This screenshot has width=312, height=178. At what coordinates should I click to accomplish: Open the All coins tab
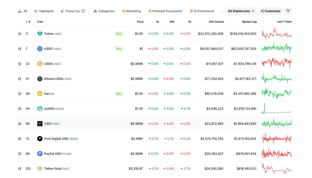coord(23,11)
